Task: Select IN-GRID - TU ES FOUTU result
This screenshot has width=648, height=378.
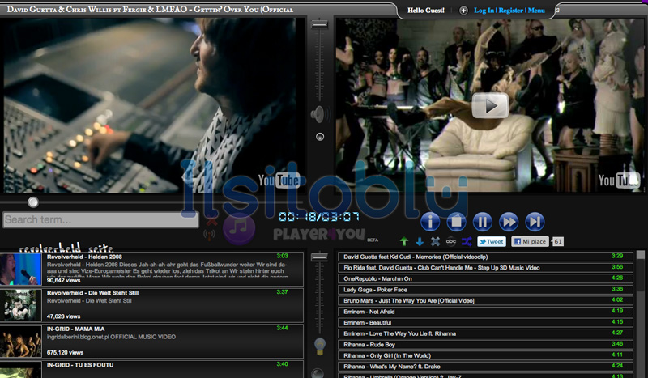Action: point(151,369)
